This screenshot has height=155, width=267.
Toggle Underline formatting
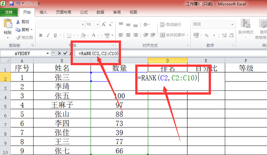click(x=55, y=35)
